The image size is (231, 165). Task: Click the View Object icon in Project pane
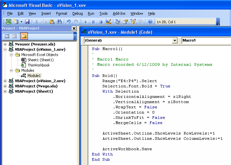pyautogui.click(x=14, y=36)
